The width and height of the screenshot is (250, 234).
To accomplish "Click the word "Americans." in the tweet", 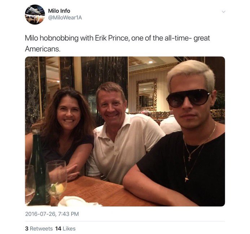I will point(43,48).
